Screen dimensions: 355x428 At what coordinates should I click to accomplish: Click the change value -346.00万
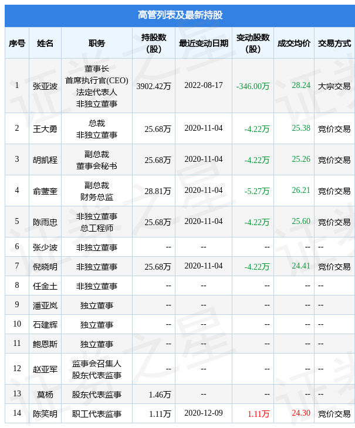click(x=253, y=86)
